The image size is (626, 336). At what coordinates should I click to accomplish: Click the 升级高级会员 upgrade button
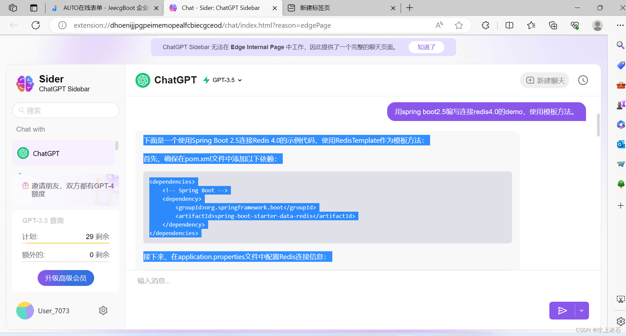(66, 278)
